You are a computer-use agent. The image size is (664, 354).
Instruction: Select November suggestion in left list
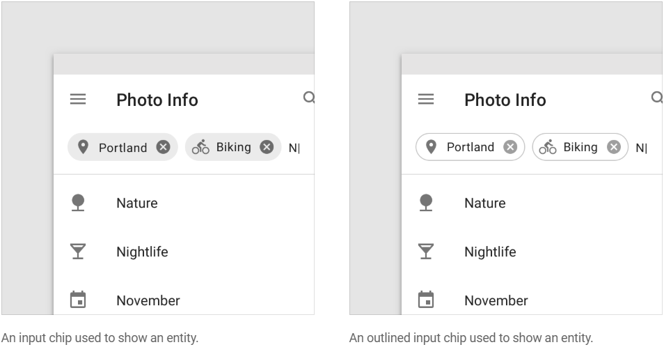click(x=184, y=300)
